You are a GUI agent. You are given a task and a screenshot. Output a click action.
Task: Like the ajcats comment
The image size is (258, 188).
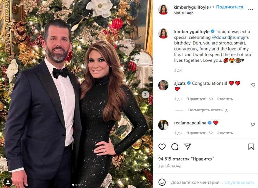(x=253, y=85)
